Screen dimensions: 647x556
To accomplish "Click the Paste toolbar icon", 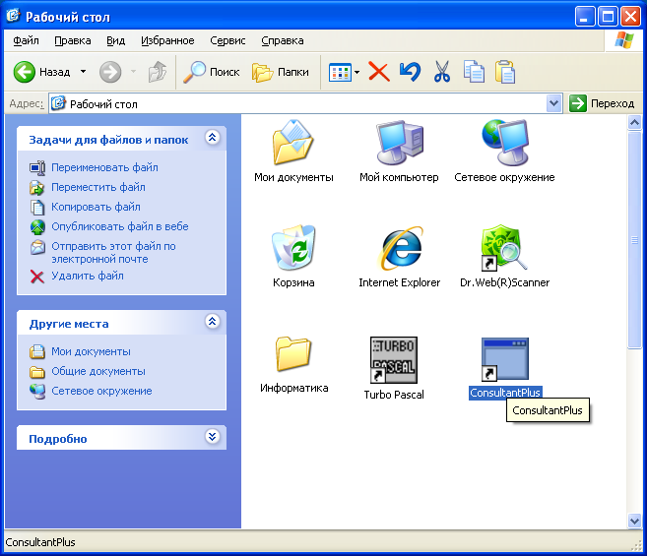I will point(504,72).
